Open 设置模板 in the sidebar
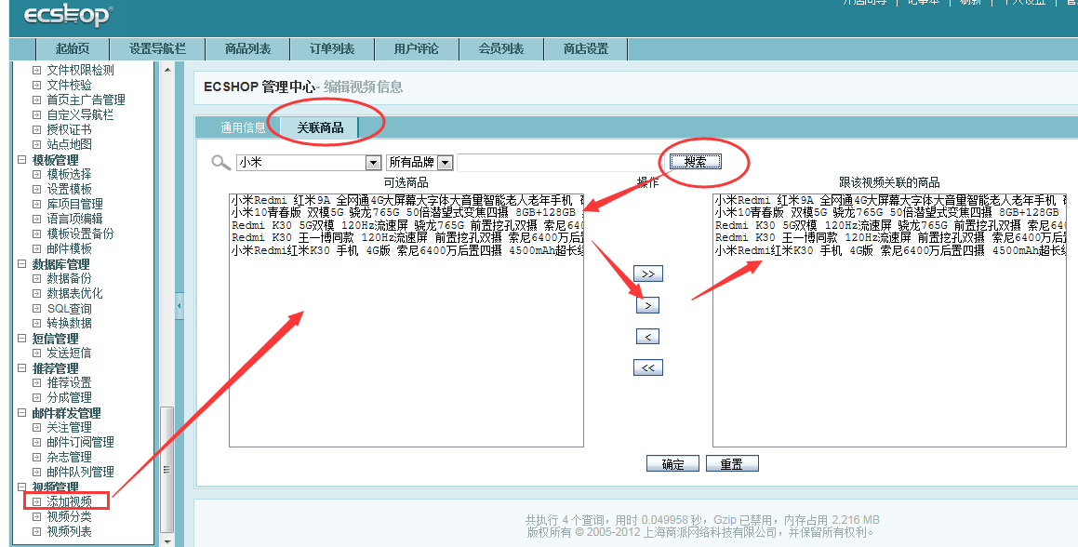Screen dimensions: 1078x547 tap(69, 189)
